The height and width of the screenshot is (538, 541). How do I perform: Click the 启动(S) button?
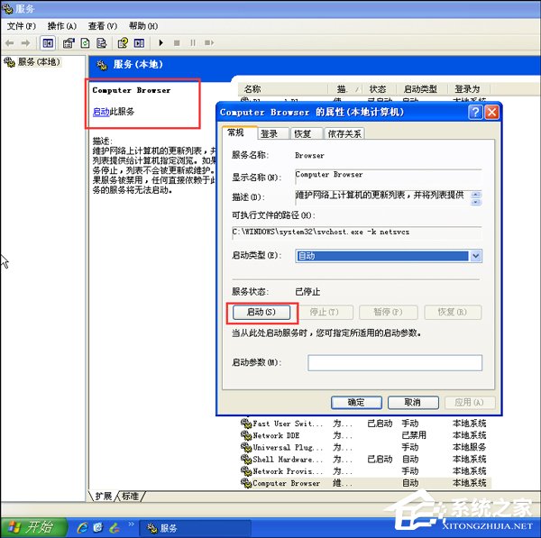click(x=261, y=313)
